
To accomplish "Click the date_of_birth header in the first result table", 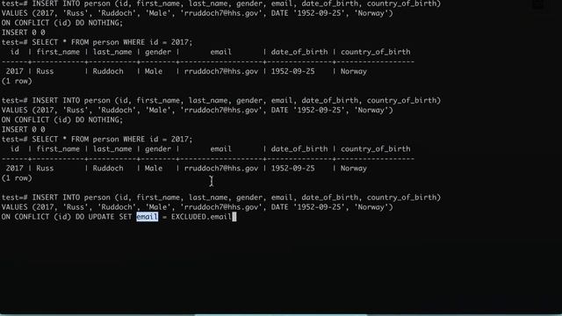I will (x=299, y=52).
